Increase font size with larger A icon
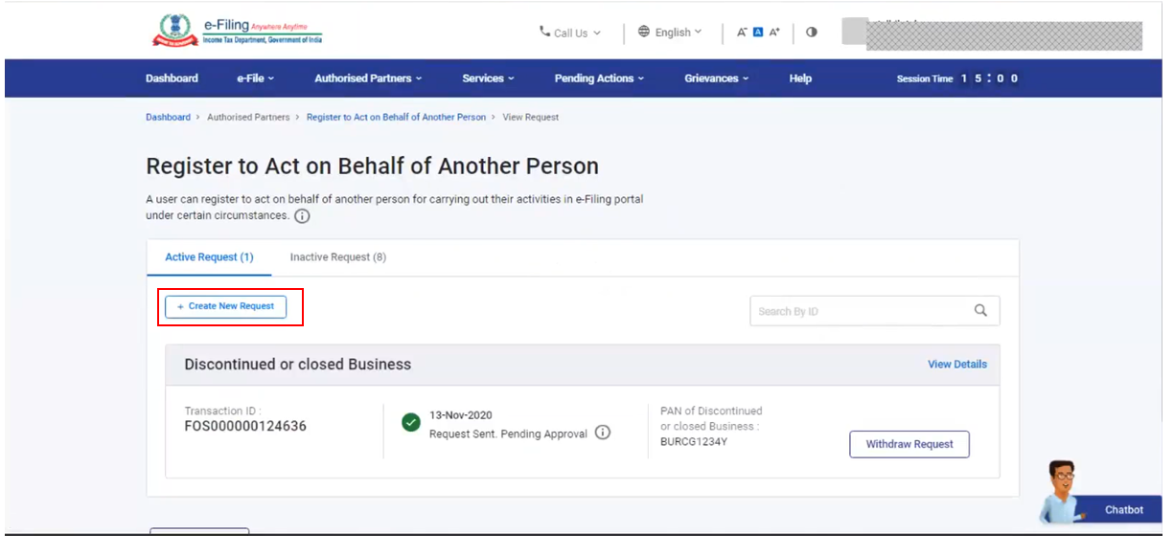Image resolution: width=1174 pixels, height=556 pixels. [x=774, y=33]
